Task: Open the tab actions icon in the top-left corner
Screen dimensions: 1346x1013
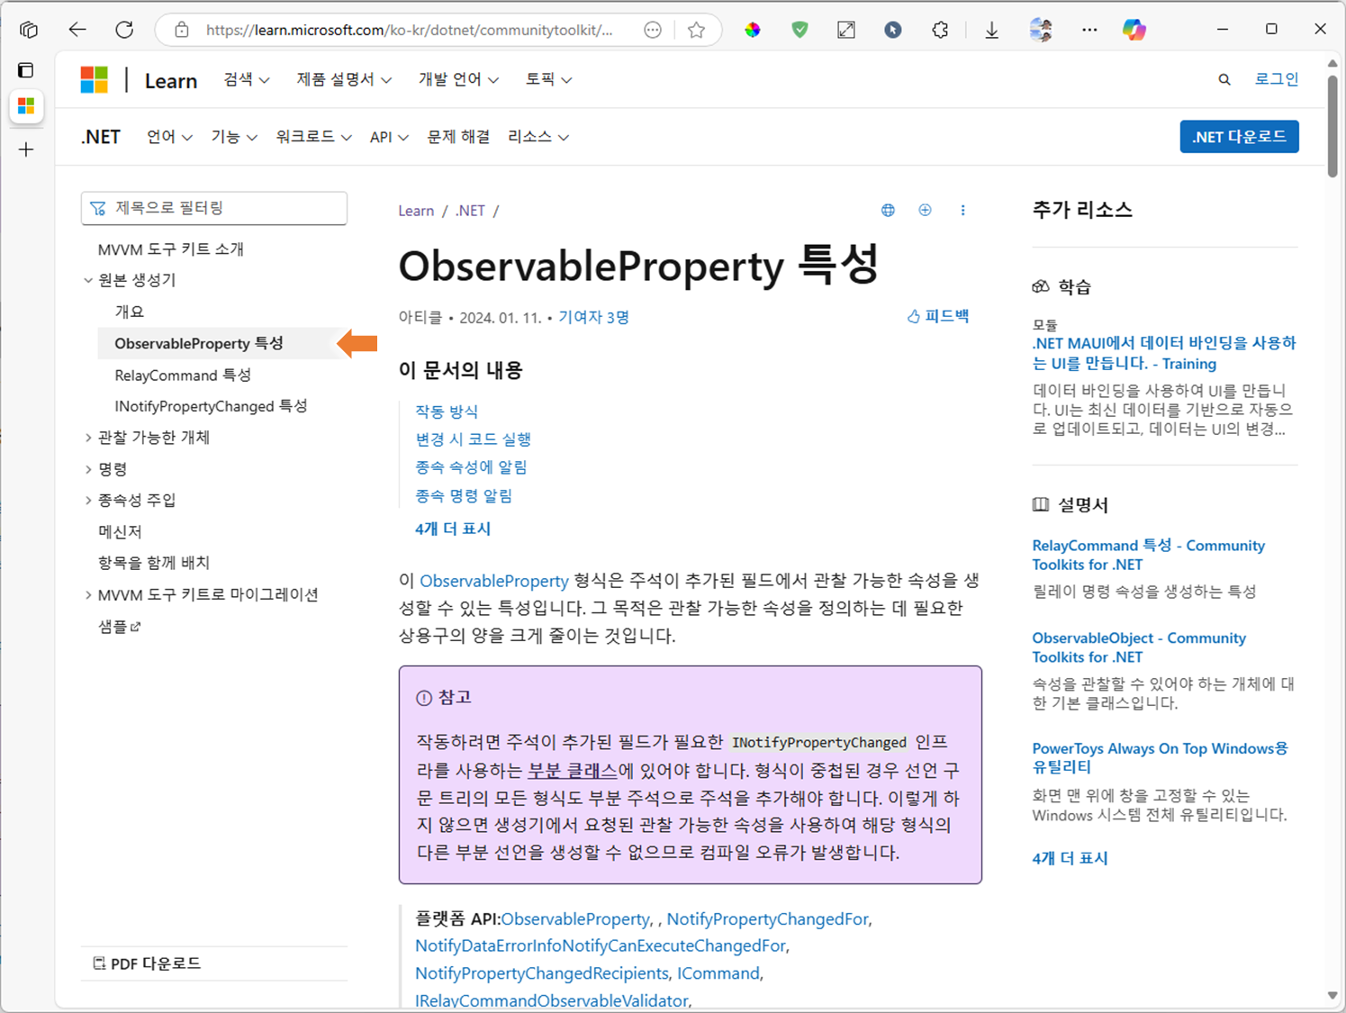Action: pyautogui.click(x=29, y=30)
